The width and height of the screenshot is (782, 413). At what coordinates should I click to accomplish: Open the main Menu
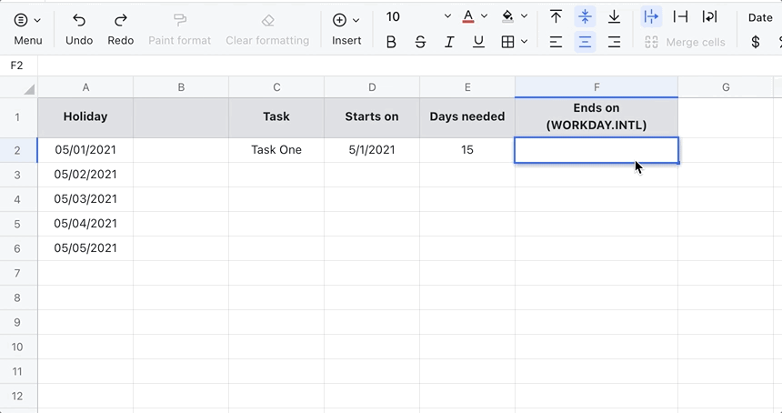point(27,28)
